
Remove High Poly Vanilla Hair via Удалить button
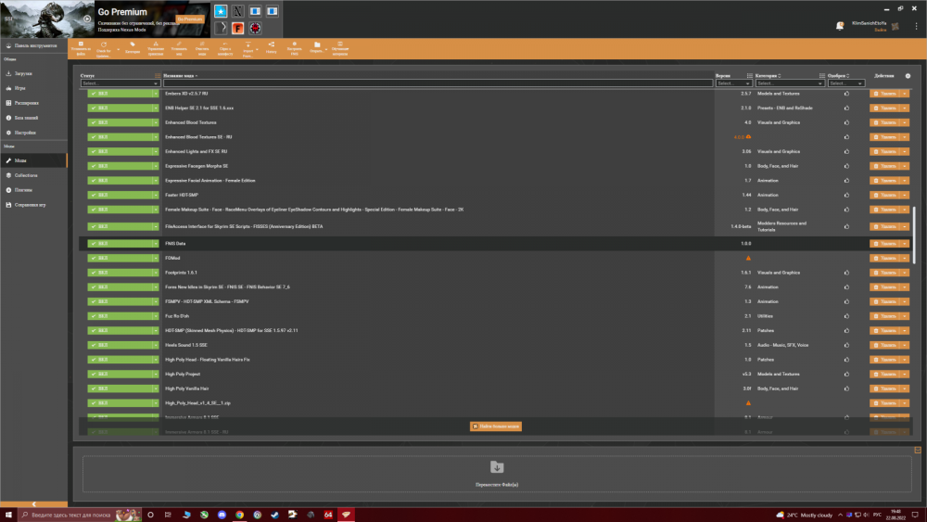coord(885,388)
